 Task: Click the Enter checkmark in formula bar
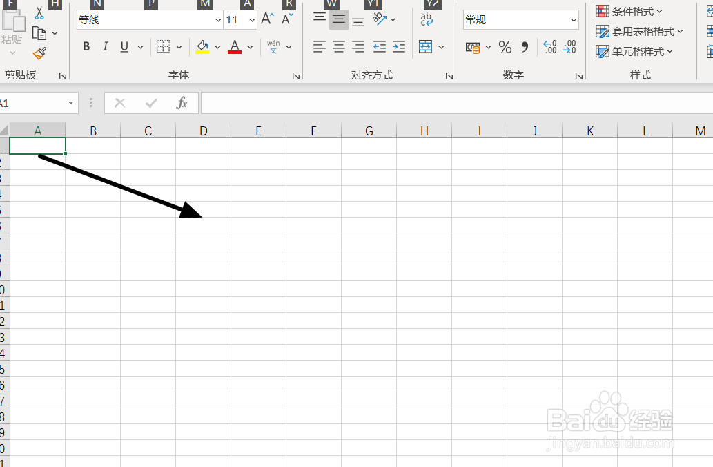pos(151,104)
